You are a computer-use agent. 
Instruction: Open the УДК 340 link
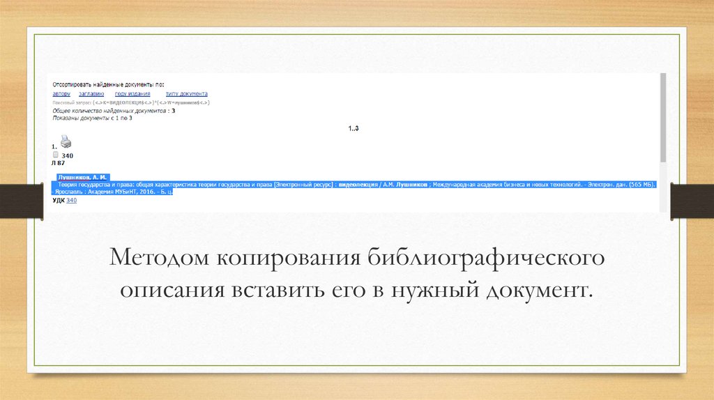[71, 200]
